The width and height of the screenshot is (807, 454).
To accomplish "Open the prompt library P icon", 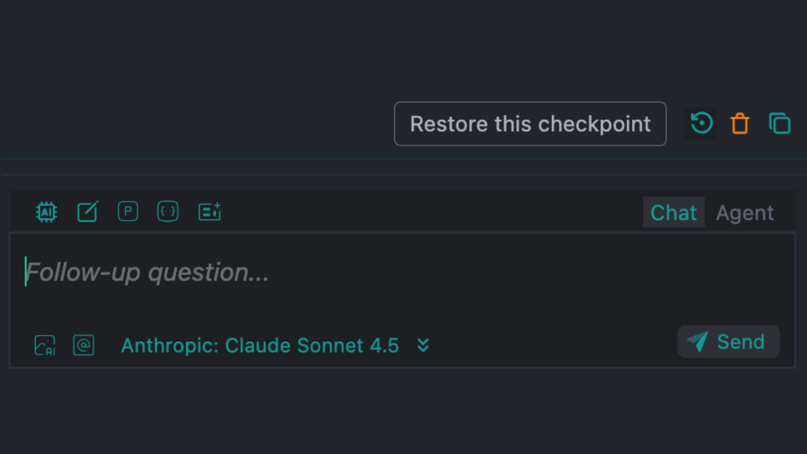I will tap(128, 211).
